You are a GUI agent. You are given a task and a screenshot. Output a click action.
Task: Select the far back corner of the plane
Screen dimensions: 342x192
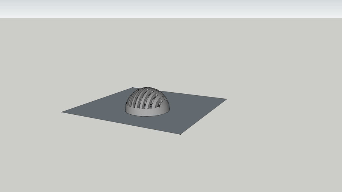point(133,88)
